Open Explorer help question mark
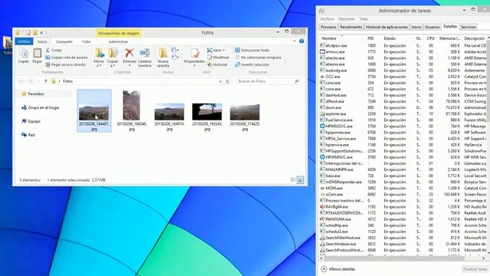Screen dimensions: 490x276 (x=302, y=41)
